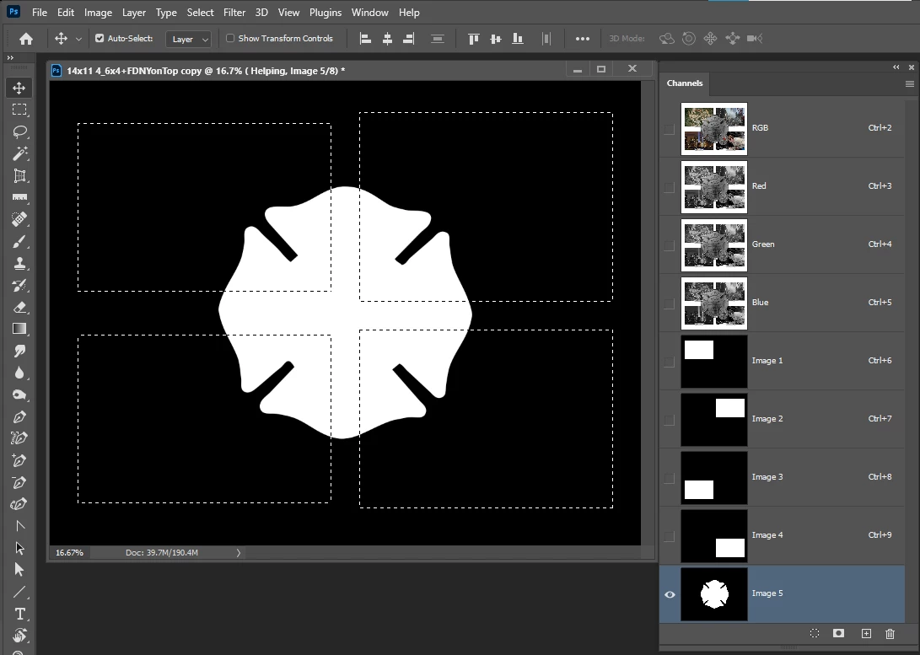Align vertical centers in options bar
The image size is (920, 655).
(496, 39)
